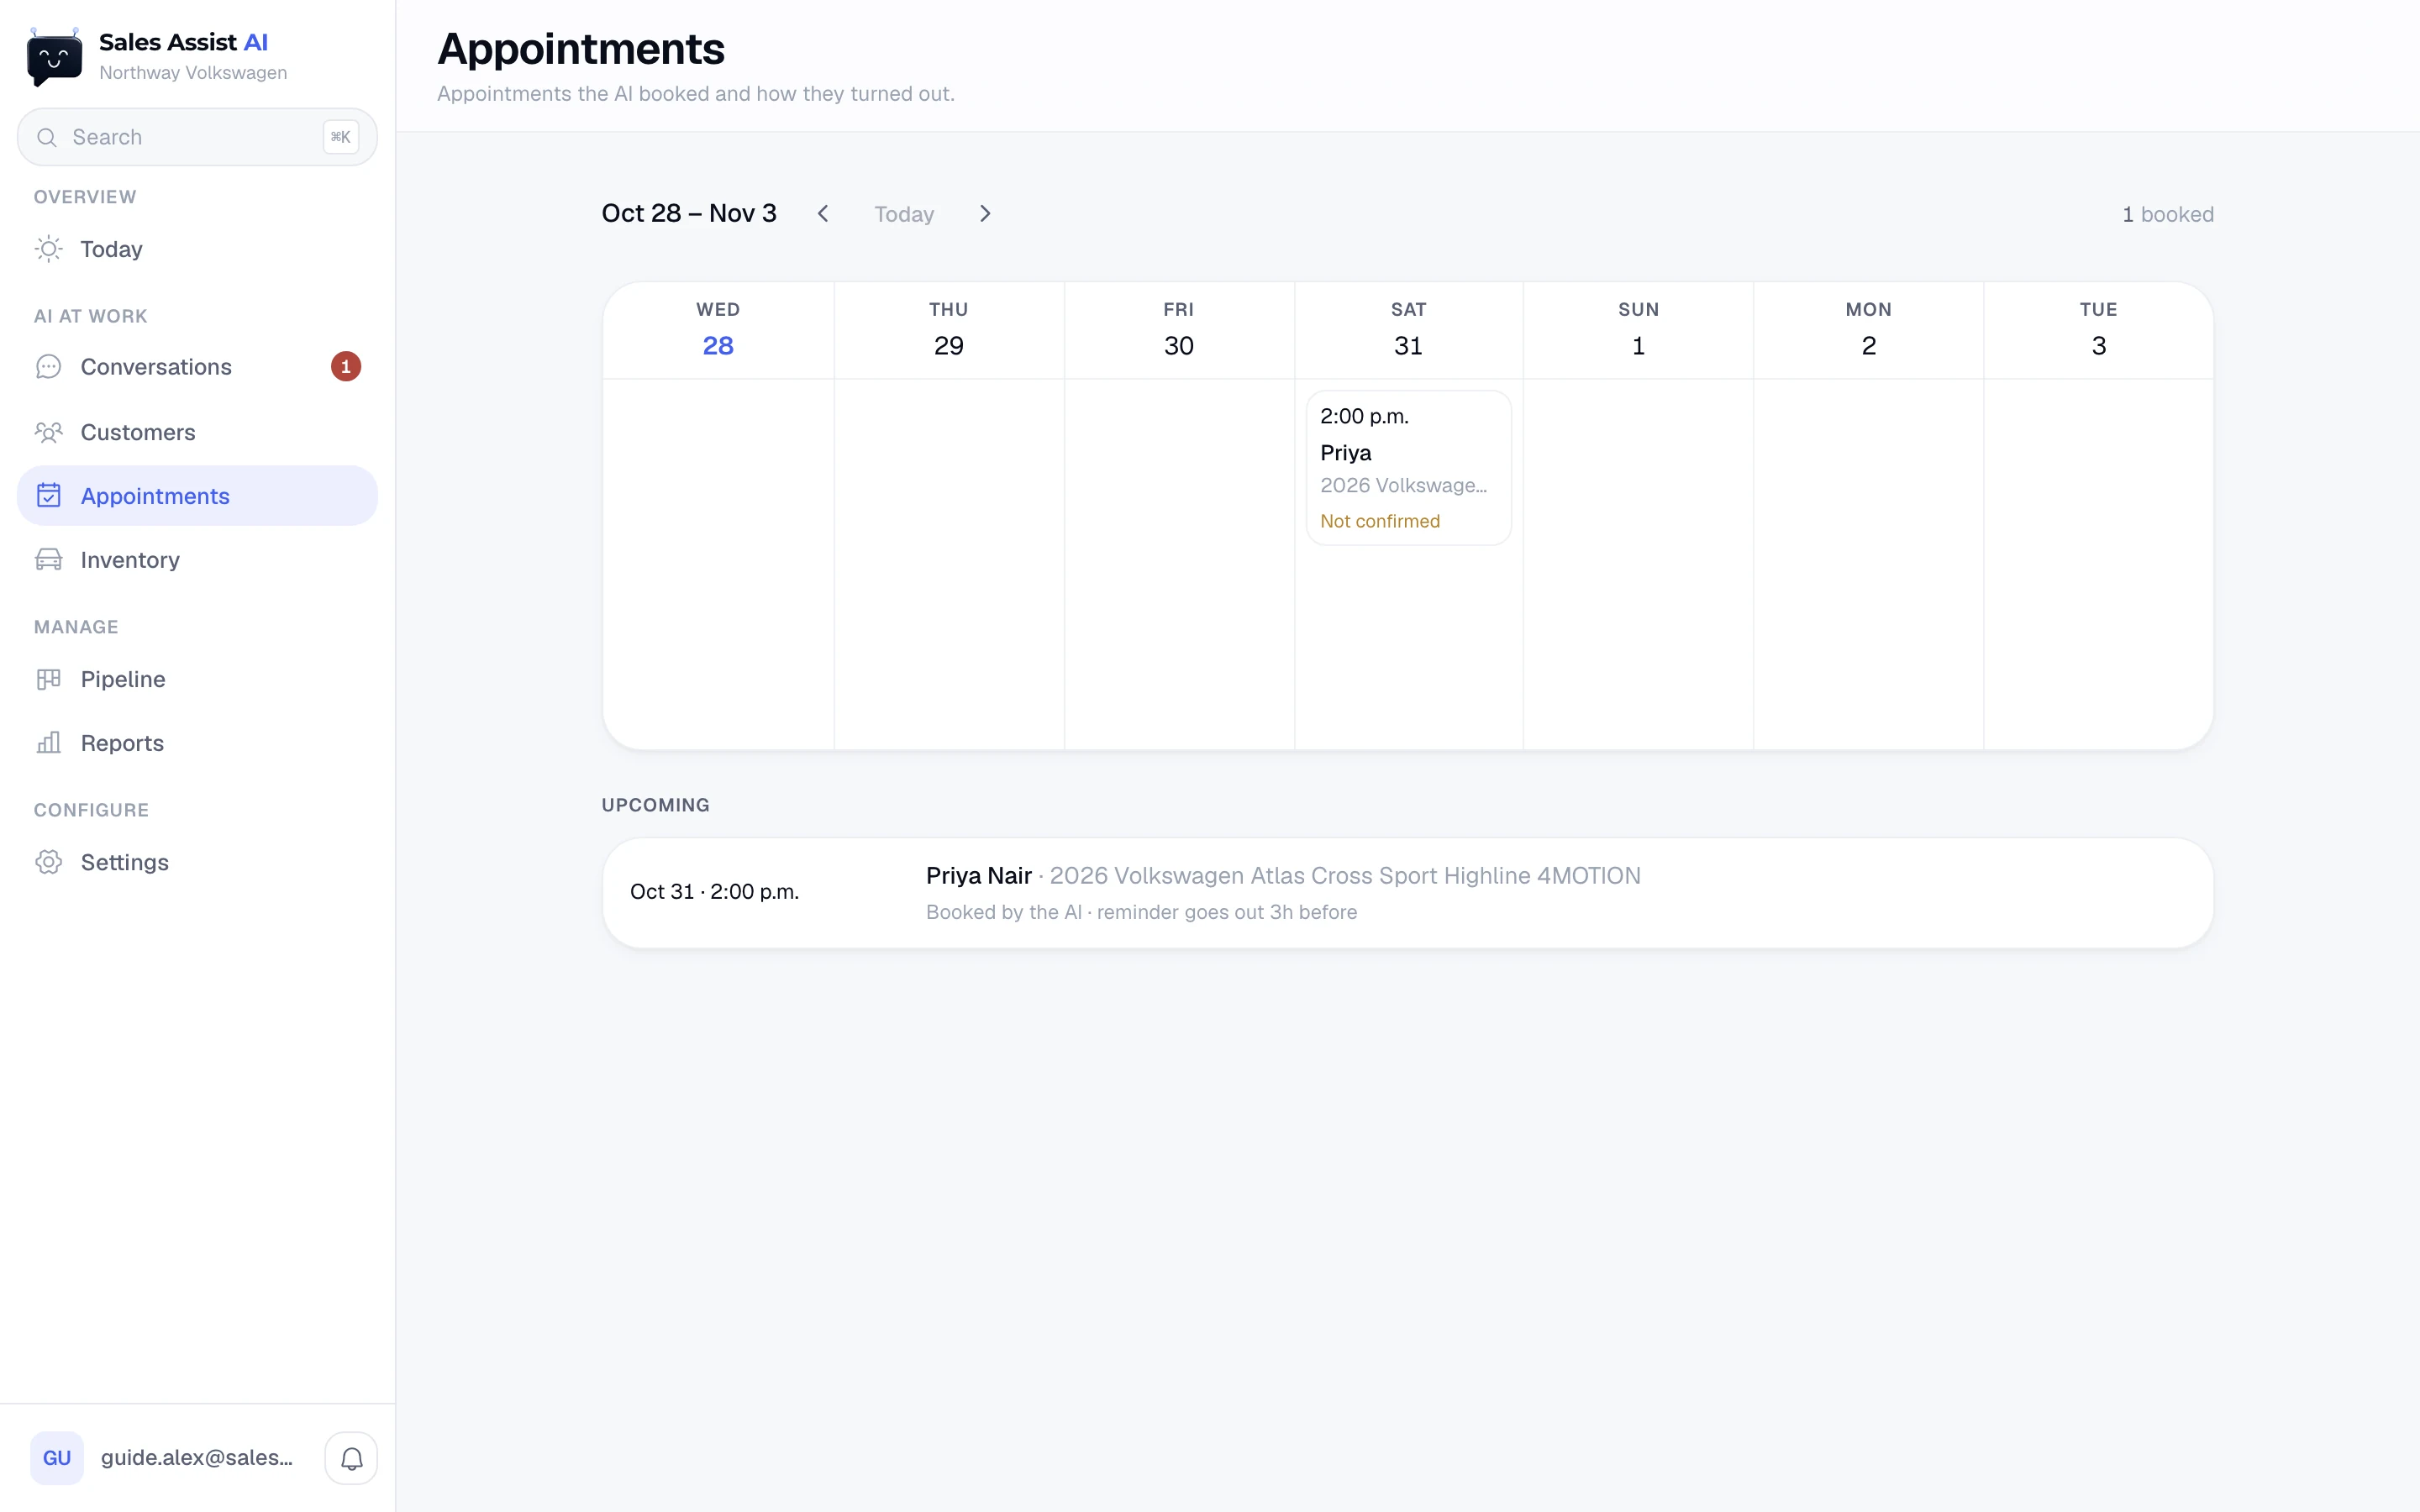Click the 'Oct 28 – Nov 3' date range

689,213
